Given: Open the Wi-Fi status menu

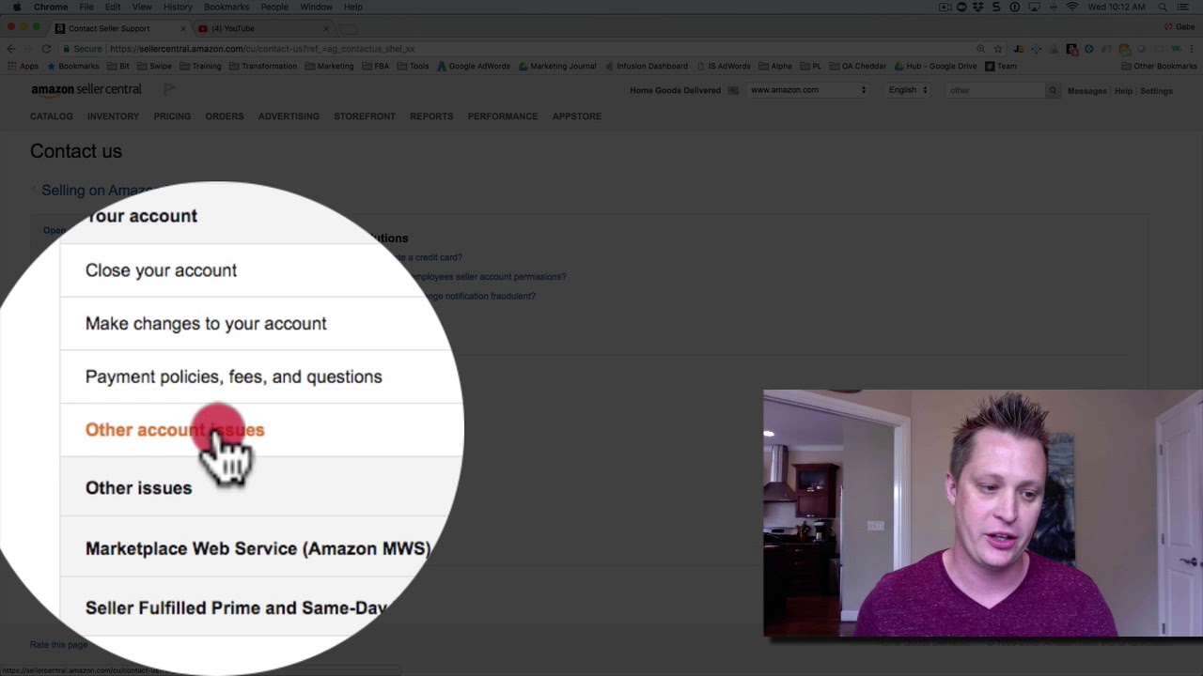Looking at the screenshot, I should tap(1071, 7).
